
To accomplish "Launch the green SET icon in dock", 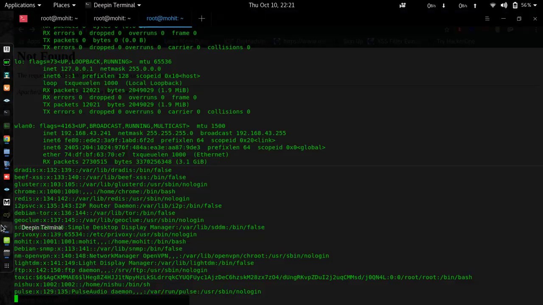I will 7,62.
